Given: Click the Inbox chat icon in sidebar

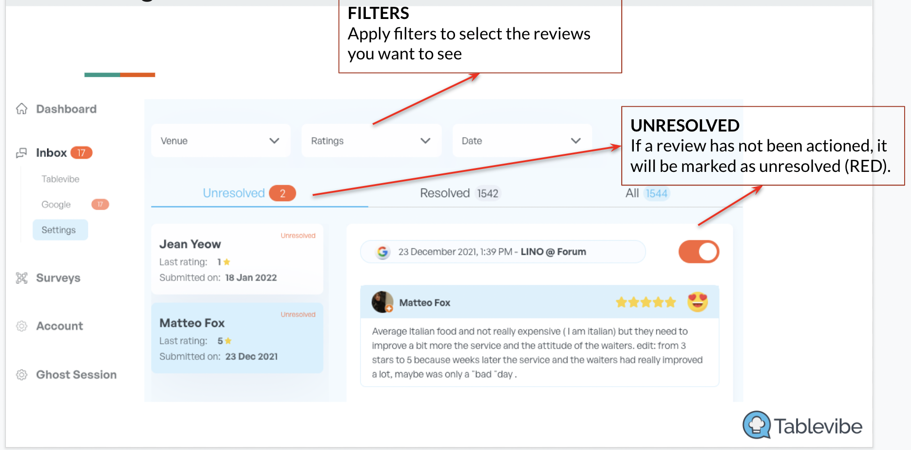Looking at the screenshot, I should (21, 153).
